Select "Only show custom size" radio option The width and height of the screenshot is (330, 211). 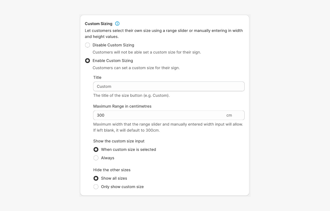(x=96, y=187)
